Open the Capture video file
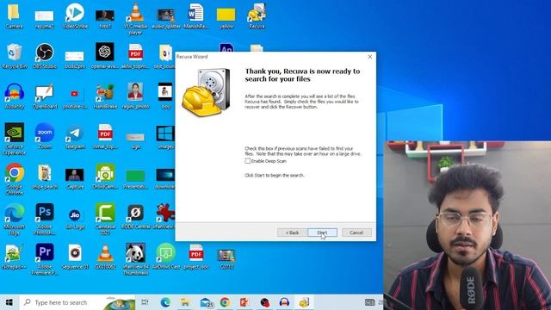The height and width of the screenshot is (310, 551). [x=75, y=178]
